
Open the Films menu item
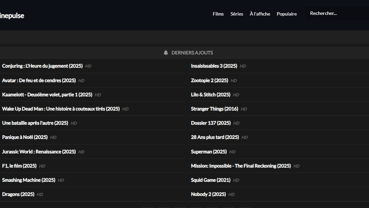[x=218, y=14]
